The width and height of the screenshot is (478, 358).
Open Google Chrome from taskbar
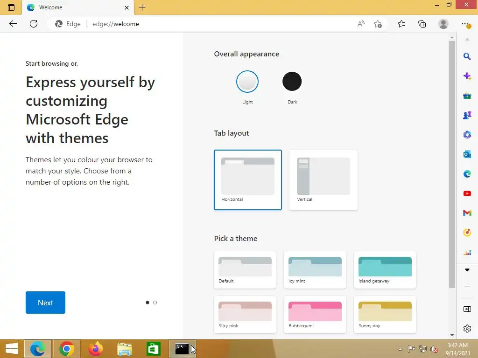click(x=66, y=349)
